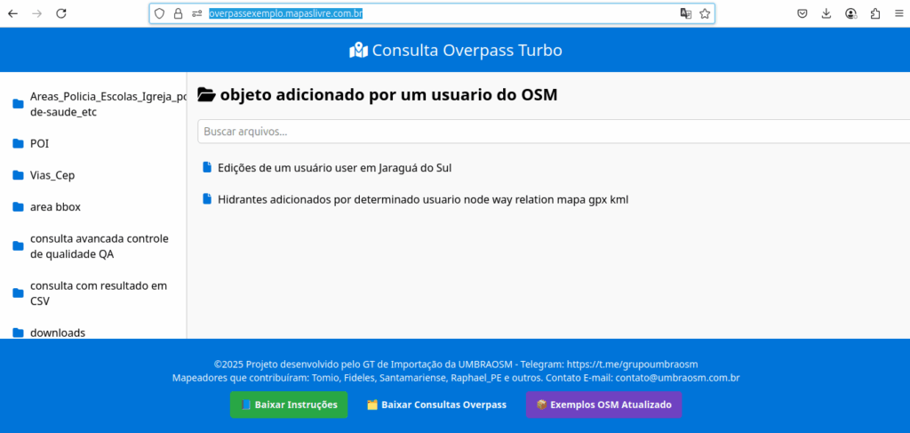Click the padlock site security icon

[x=178, y=14]
